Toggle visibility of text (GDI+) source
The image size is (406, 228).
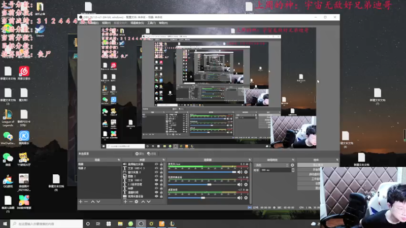pos(156,180)
